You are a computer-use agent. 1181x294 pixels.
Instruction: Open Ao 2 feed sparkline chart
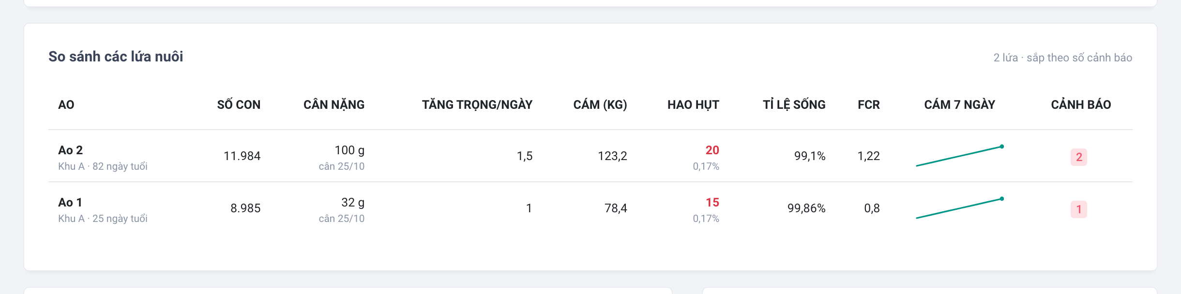coord(959,156)
